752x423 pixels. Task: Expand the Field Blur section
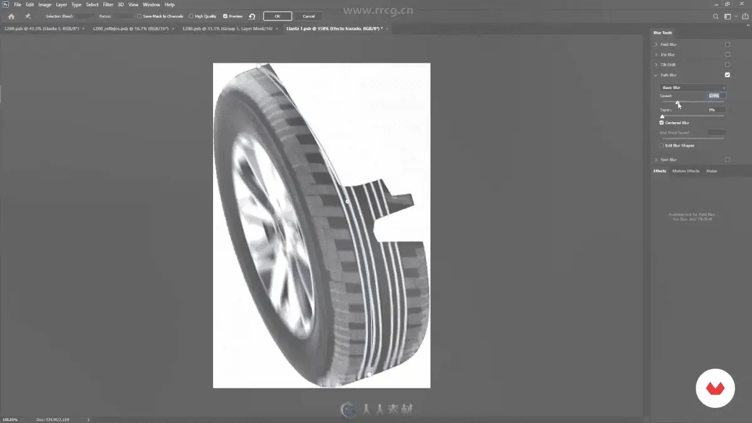pos(656,44)
